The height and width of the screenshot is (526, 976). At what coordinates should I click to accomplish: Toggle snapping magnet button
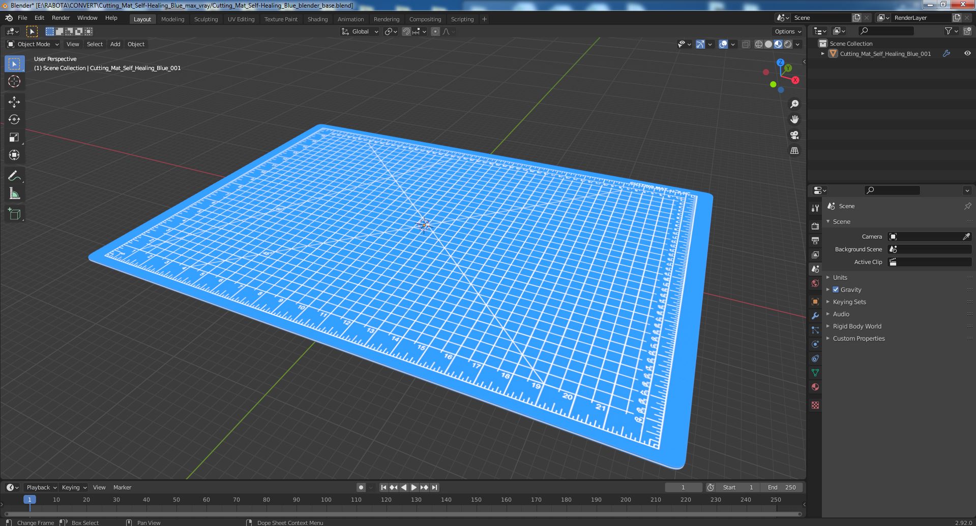coord(406,31)
